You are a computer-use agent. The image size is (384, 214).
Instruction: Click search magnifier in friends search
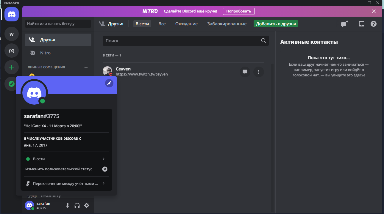click(x=263, y=41)
